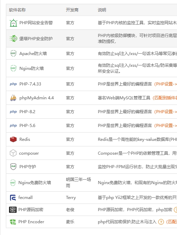Click developer 麦乐 cell
The image size is (177, 235).
tap(70, 222)
